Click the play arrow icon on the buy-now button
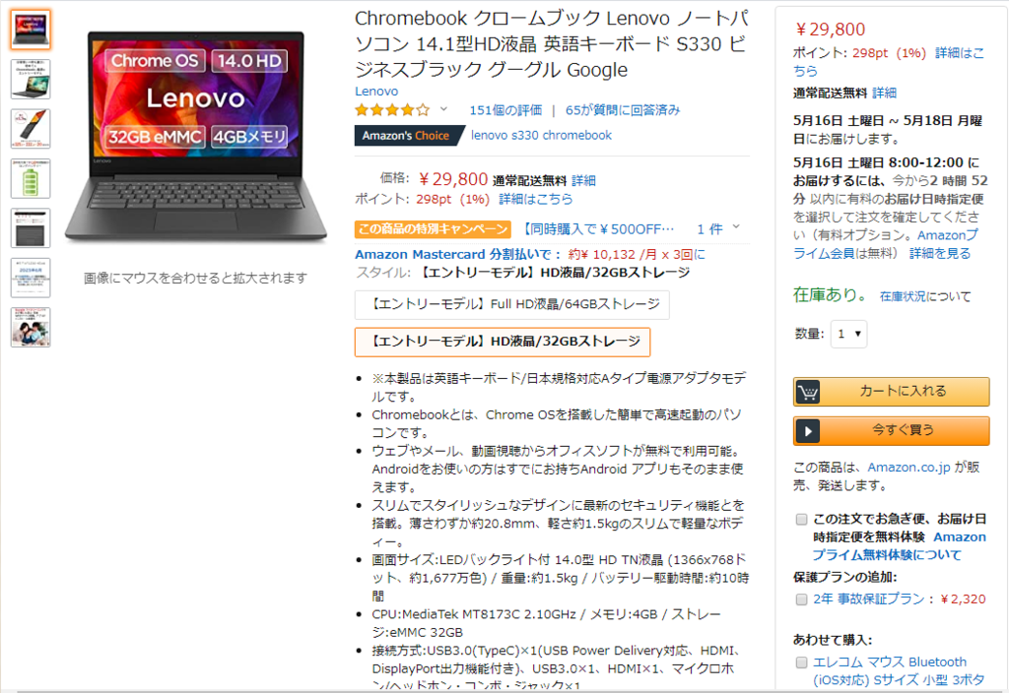This screenshot has width=1009, height=693. [808, 431]
